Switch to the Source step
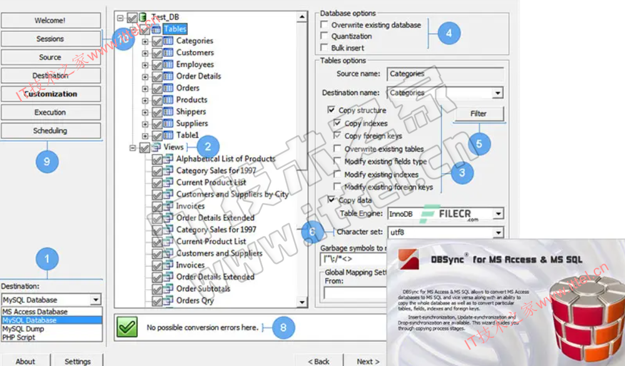The height and width of the screenshot is (366, 625). pyautogui.click(x=50, y=57)
